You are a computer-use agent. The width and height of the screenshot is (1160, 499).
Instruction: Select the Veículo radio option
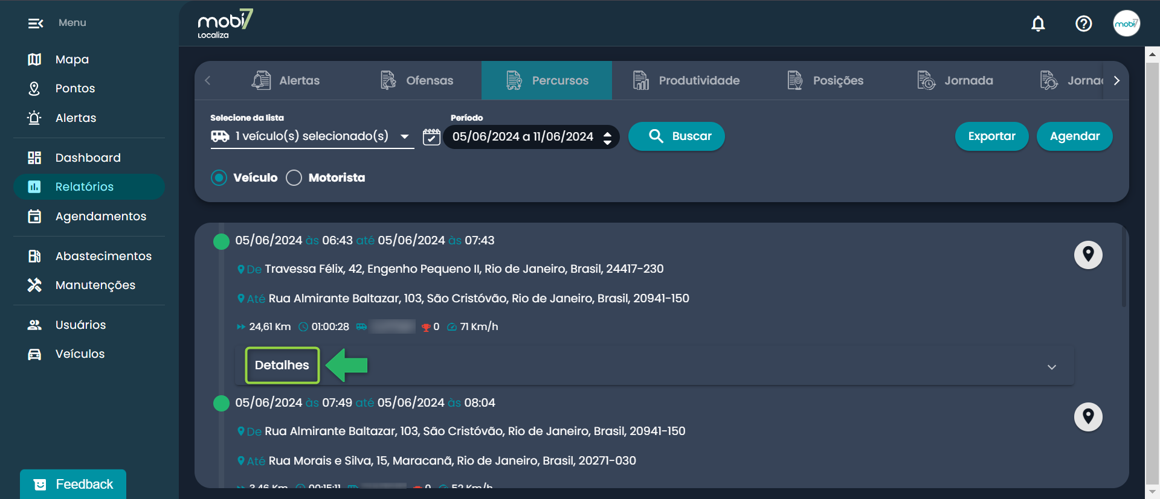pos(219,178)
